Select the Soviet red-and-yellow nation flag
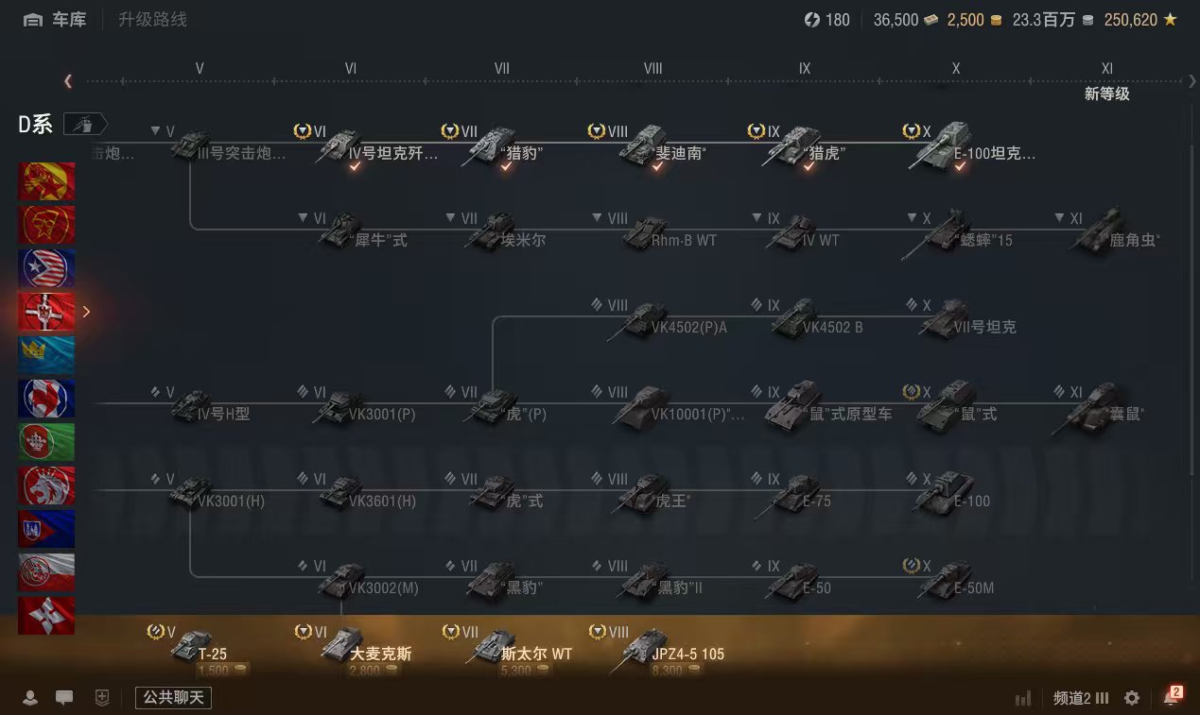 [46, 181]
